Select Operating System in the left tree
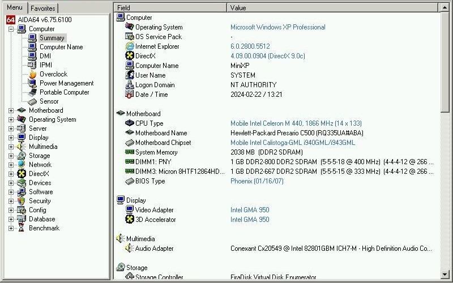Image resolution: width=453 pixels, height=283 pixels. [x=53, y=119]
